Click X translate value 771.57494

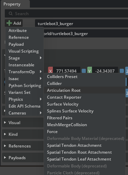tap(66, 71)
